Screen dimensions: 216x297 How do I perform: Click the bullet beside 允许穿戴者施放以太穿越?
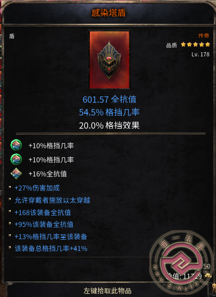(10, 199)
